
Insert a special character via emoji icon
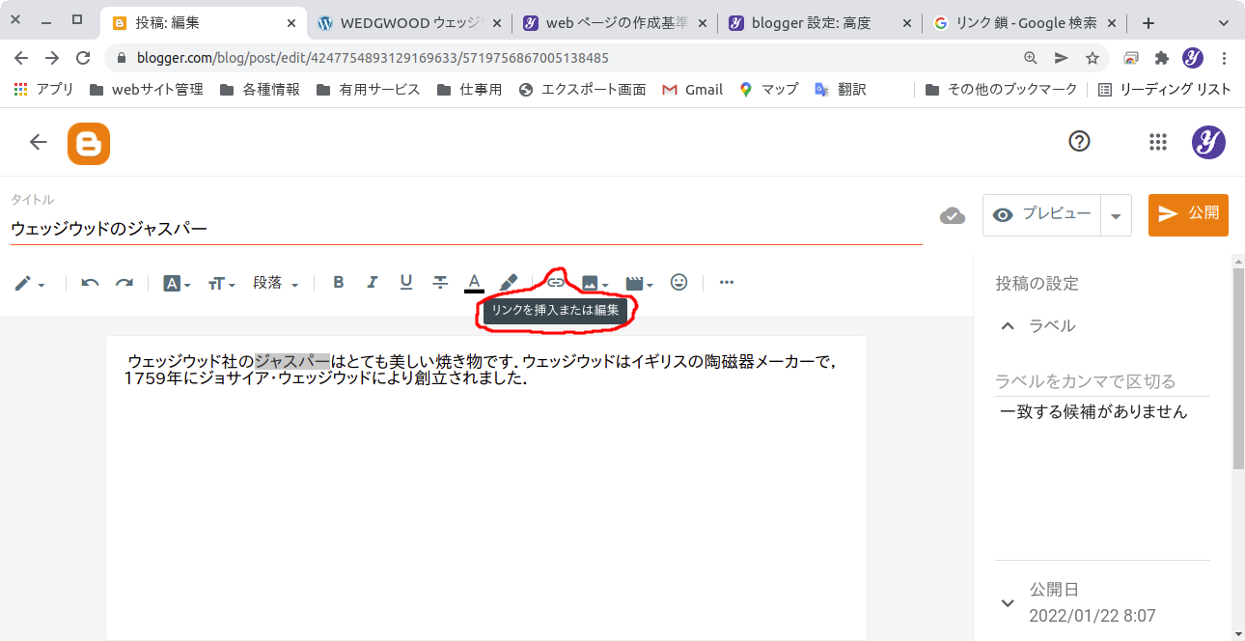point(679,283)
